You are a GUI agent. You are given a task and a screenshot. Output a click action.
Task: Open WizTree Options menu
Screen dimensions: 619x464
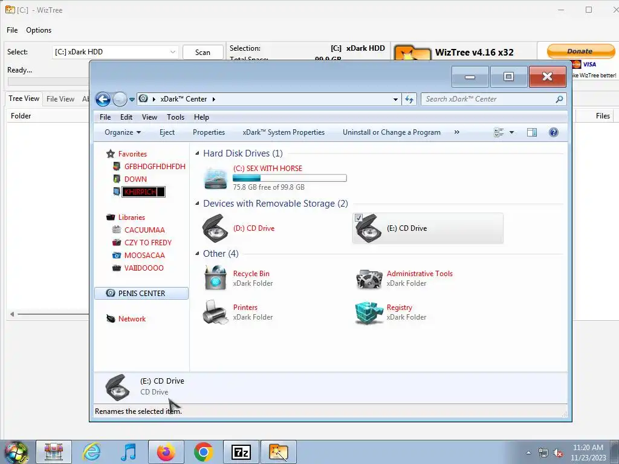pos(39,30)
